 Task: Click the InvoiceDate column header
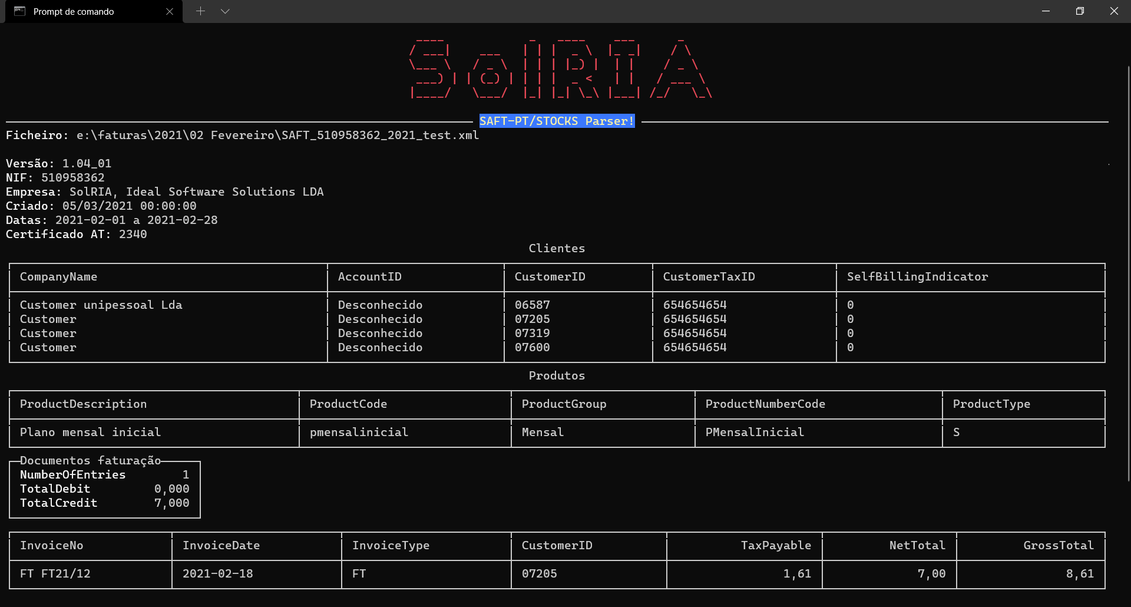(221, 545)
